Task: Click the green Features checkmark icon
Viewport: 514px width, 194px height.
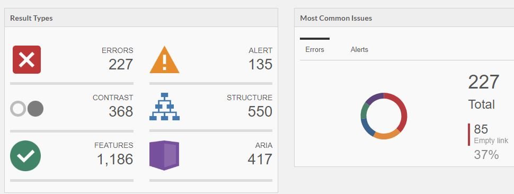Action: pyautogui.click(x=25, y=156)
